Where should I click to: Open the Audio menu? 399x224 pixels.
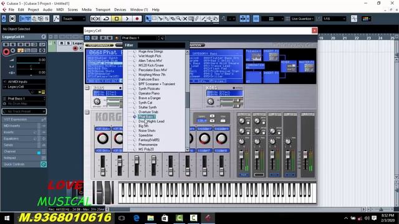(x=47, y=10)
